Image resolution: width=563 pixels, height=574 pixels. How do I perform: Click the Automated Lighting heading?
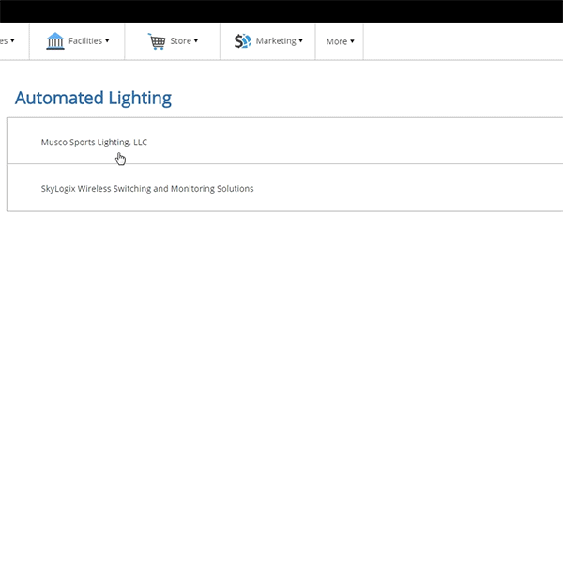coord(93,98)
